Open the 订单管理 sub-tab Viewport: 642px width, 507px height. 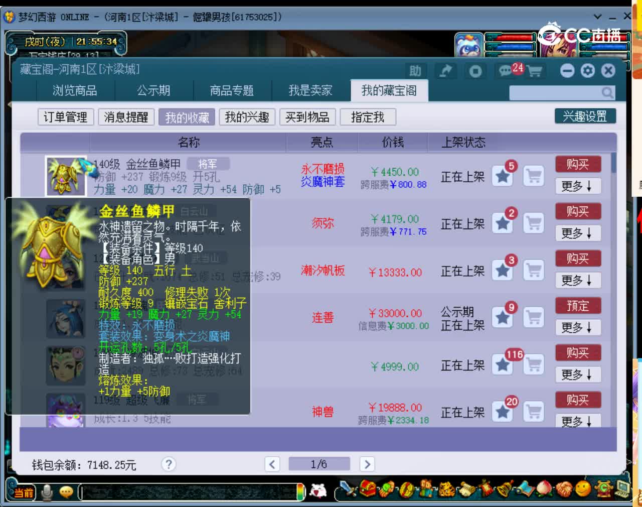(65, 117)
